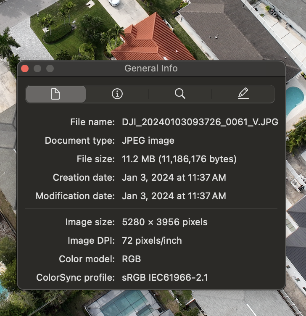Click the 'File size:' label

click(96, 159)
